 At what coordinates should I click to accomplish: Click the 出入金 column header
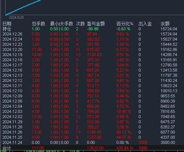pyautogui.click(x=145, y=24)
